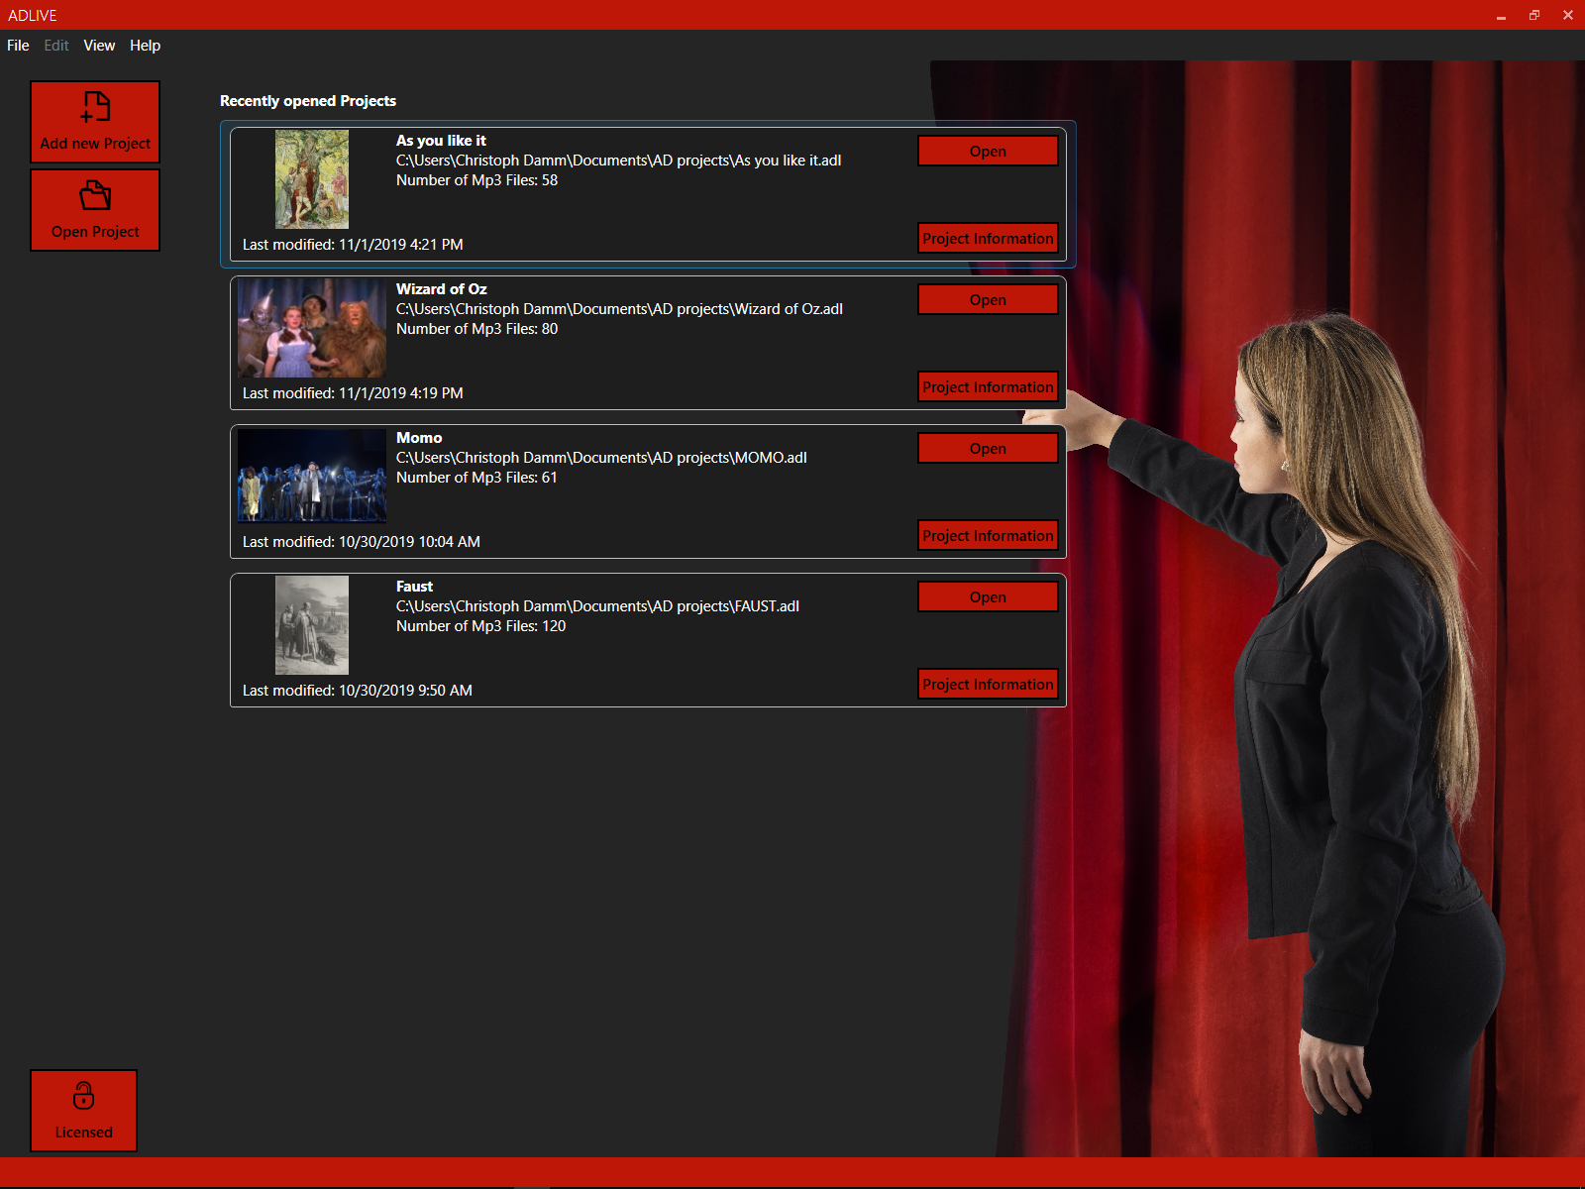
Task: Show Project Information for Wizard of Oz
Action: pos(988,386)
